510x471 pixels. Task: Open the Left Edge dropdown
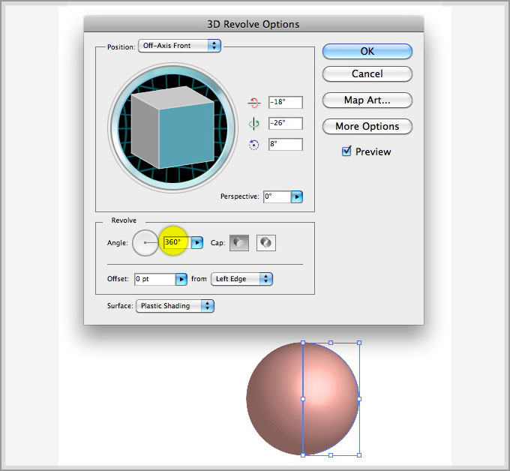tap(241, 279)
